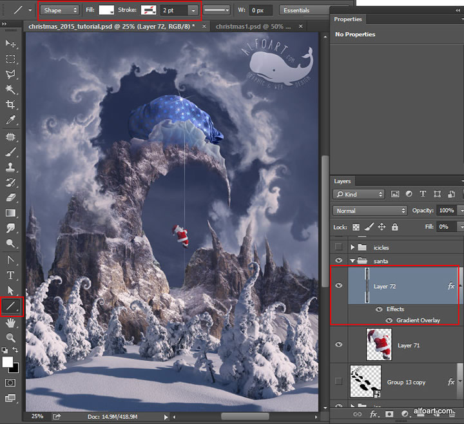Select the Magic Wand tool
The image size is (464, 424).
pos(10,90)
